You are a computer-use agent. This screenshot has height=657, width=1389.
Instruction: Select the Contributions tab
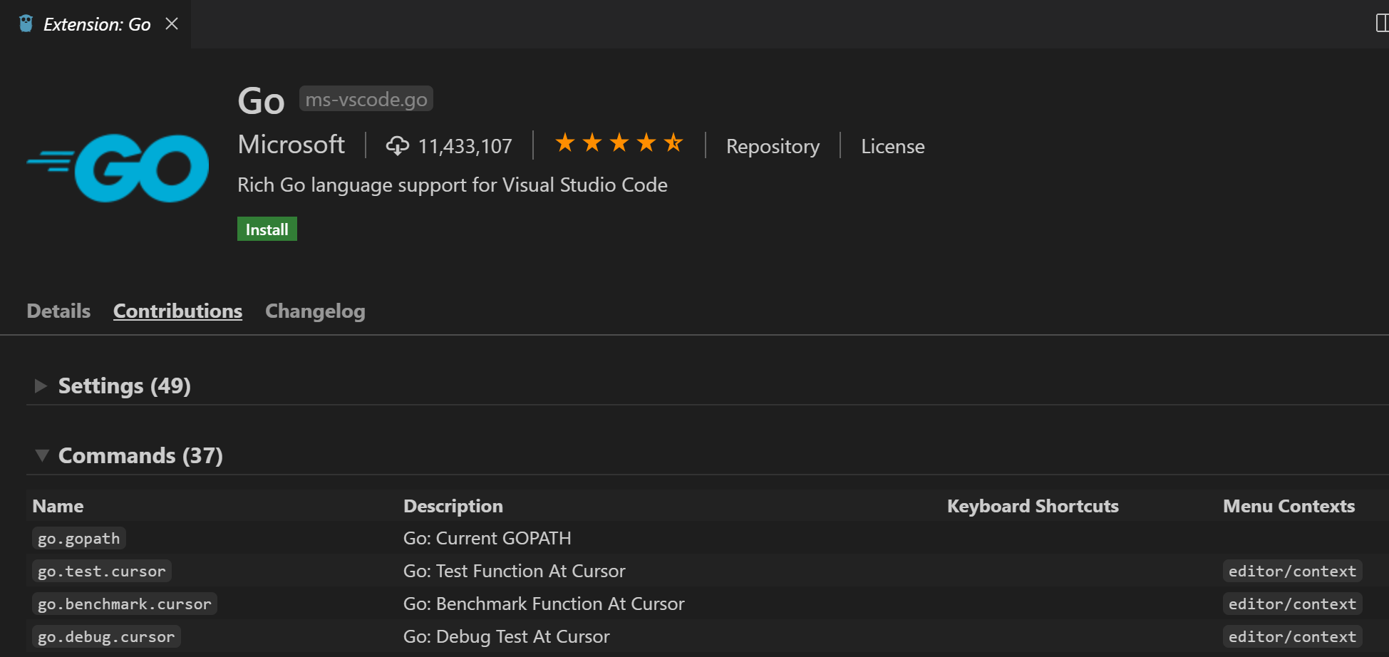pyautogui.click(x=177, y=311)
